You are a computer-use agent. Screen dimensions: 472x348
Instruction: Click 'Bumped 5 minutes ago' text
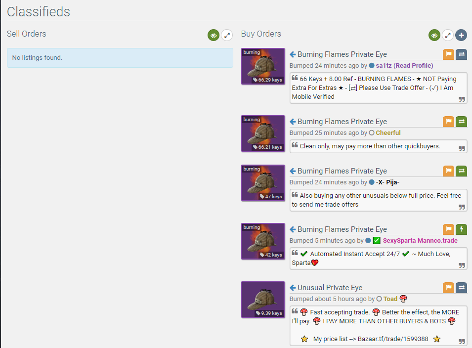point(322,241)
